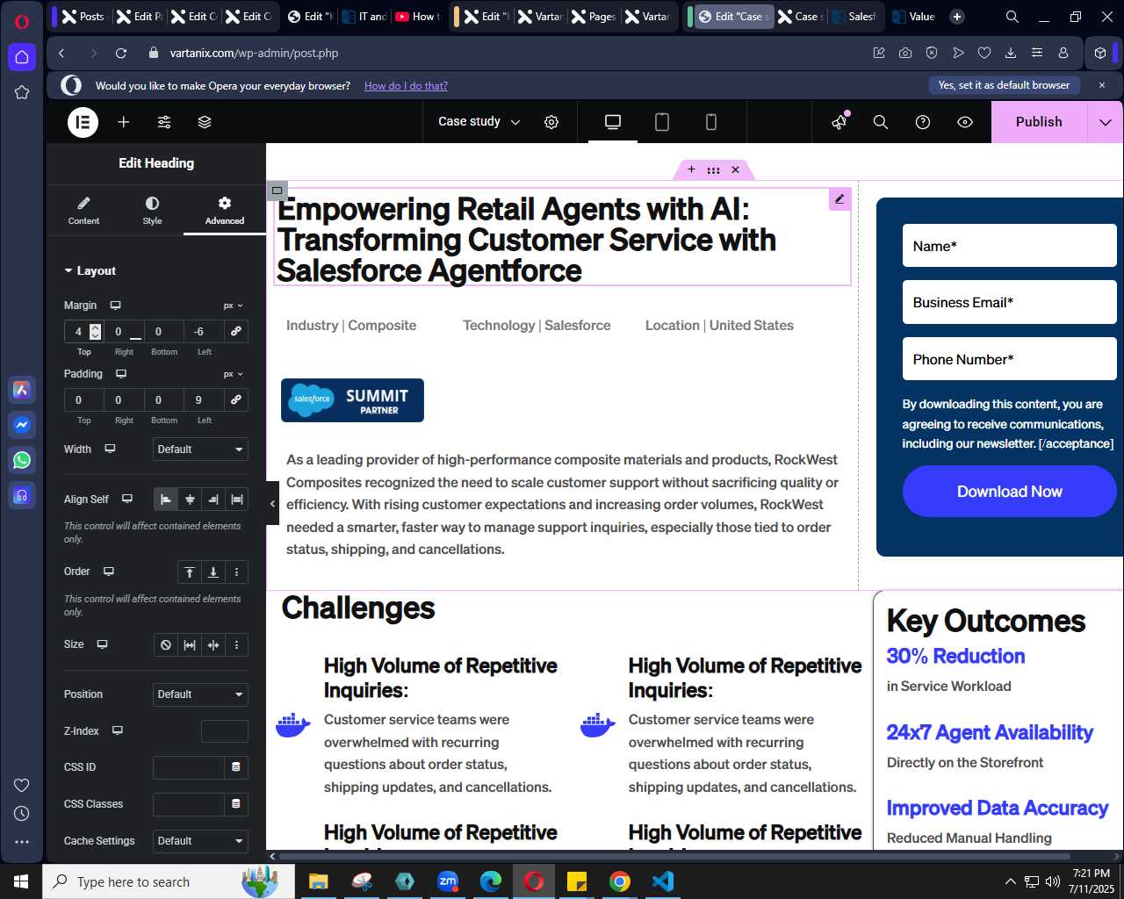Viewport: 1124px width, 899px height.
Task: Open CSS ID dynamic tags icon
Action: point(235,767)
